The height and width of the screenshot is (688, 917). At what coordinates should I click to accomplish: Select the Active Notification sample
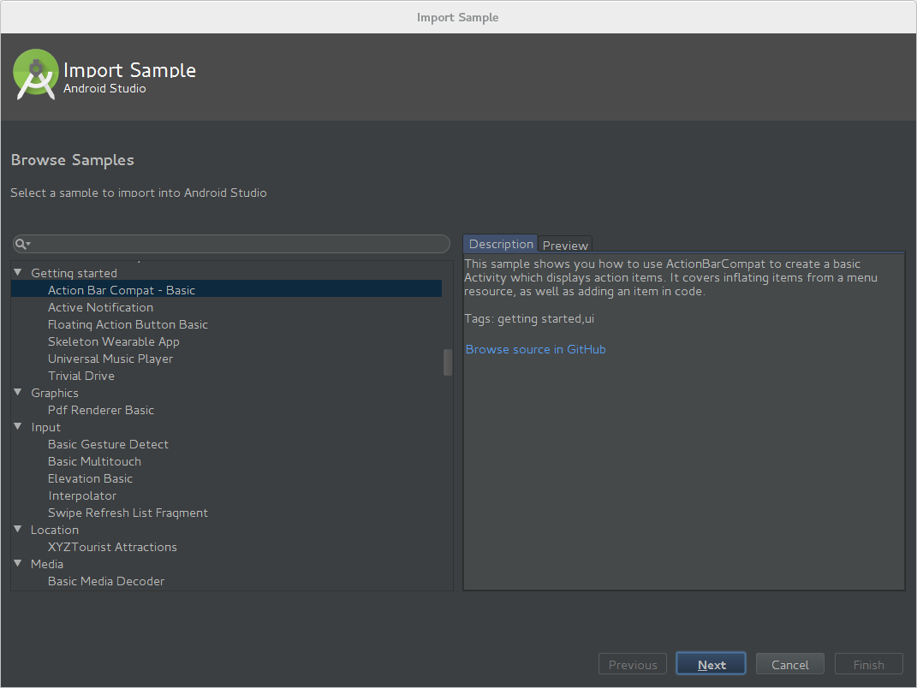[x=100, y=307]
